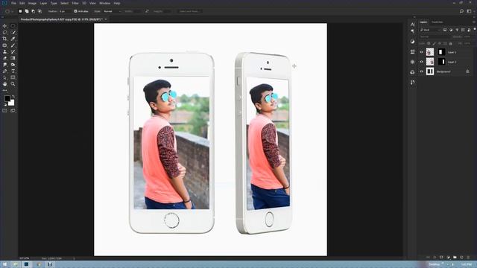Select the History Brush tool
Image resolution: width=477 pixels, height=268 pixels.
pos(13,51)
